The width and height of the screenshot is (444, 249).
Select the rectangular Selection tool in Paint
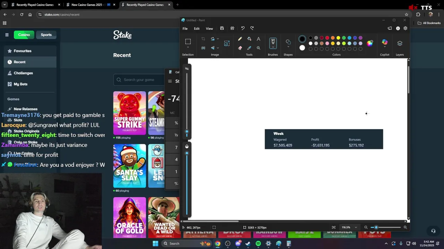[x=188, y=41]
